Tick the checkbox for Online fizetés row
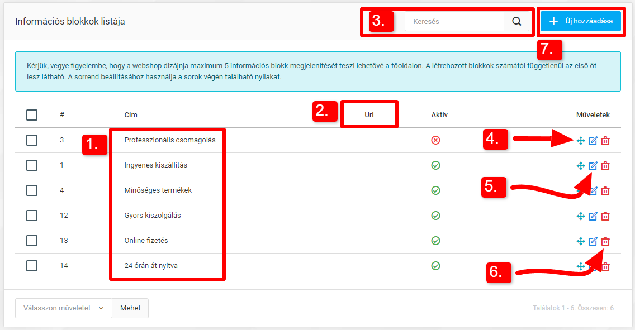This screenshot has width=635, height=330. (32, 241)
